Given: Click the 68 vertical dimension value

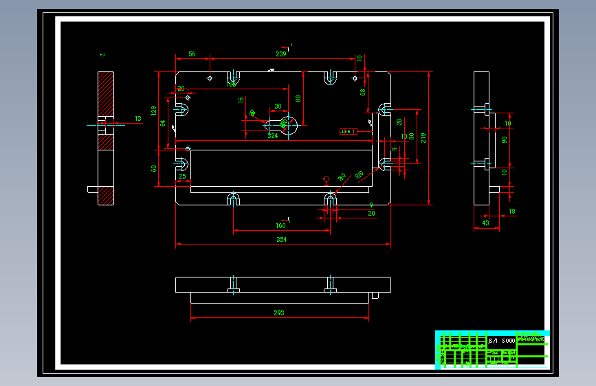Looking at the screenshot, I should (x=362, y=92).
